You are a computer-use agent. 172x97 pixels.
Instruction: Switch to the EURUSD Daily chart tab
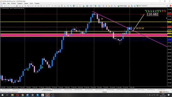click(x=37, y=90)
